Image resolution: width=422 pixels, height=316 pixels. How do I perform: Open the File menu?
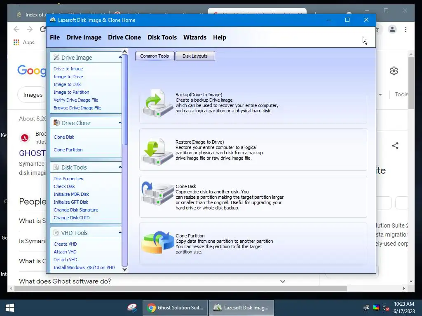(55, 37)
